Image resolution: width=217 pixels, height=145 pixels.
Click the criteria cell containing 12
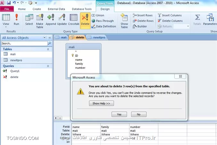(x=144, y=138)
